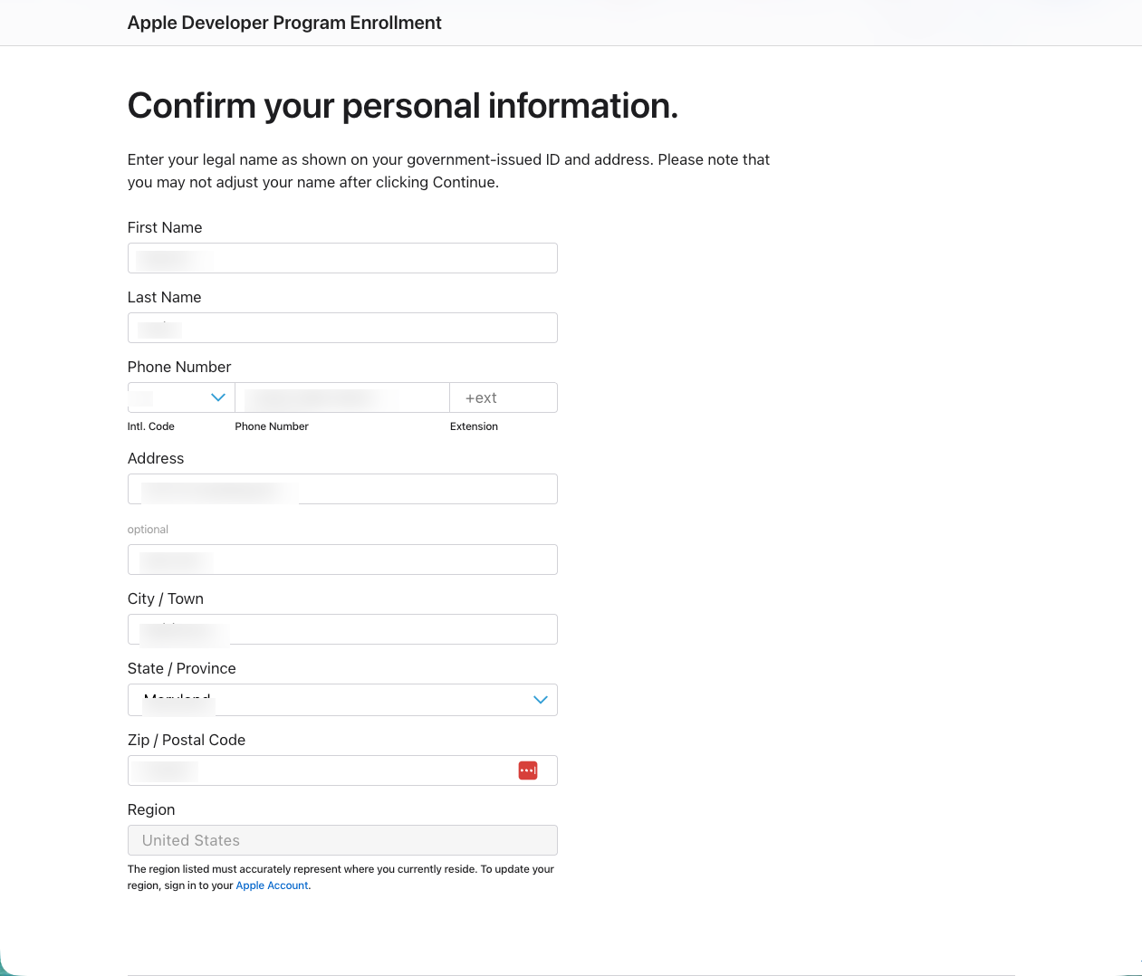Select the City / Town input

click(x=342, y=629)
